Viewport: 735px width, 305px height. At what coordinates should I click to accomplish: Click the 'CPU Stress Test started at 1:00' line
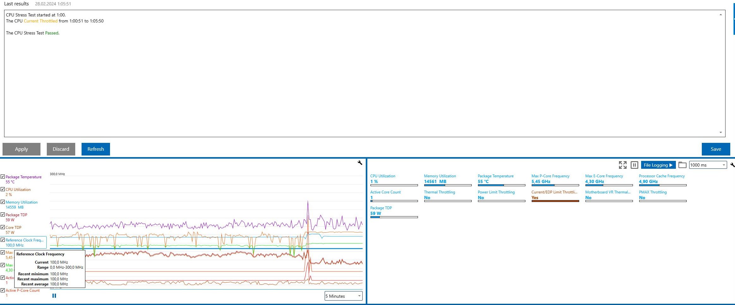click(x=36, y=15)
